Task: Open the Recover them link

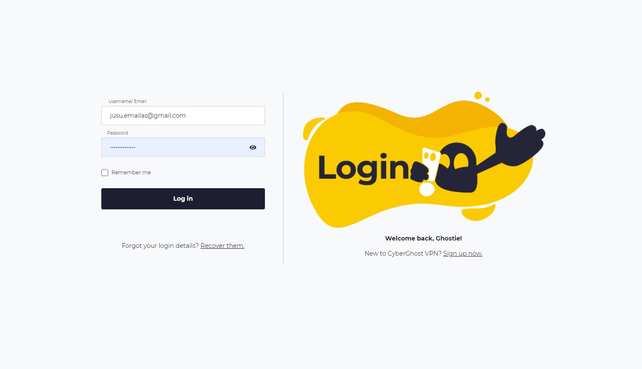Action: pyautogui.click(x=223, y=246)
